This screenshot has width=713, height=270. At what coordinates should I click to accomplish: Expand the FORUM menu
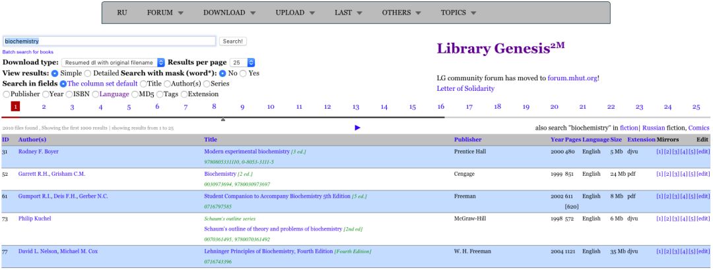[165, 13]
